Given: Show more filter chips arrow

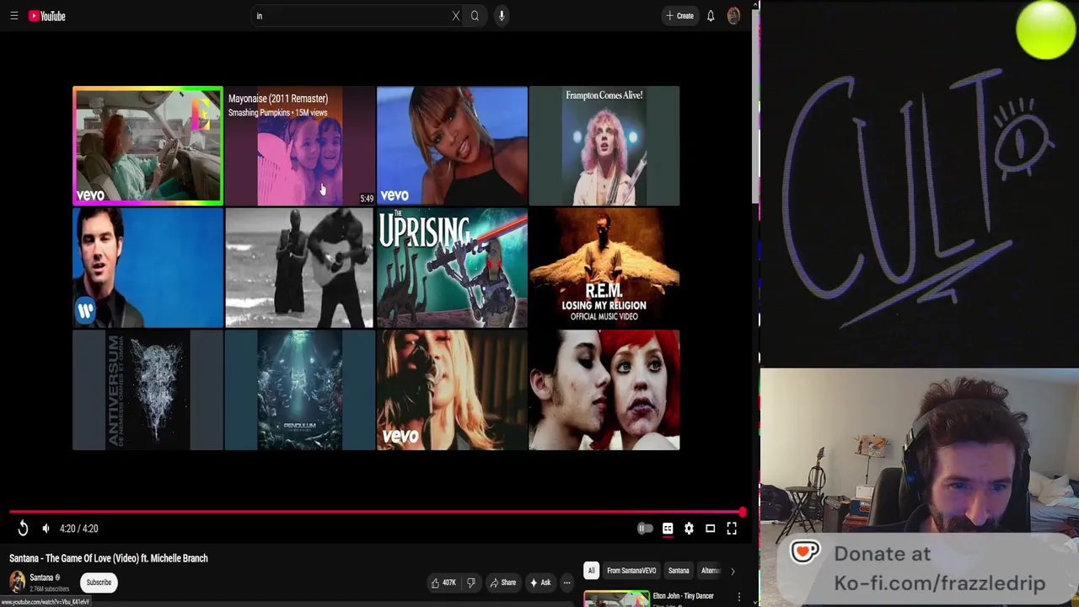Looking at the screenshot, I should click(732, 571).
